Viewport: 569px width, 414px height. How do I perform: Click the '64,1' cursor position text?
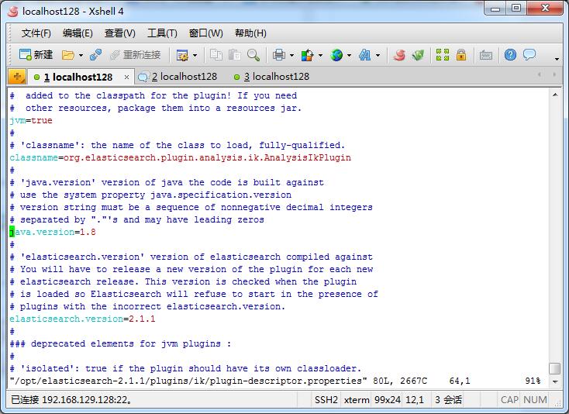460,381
